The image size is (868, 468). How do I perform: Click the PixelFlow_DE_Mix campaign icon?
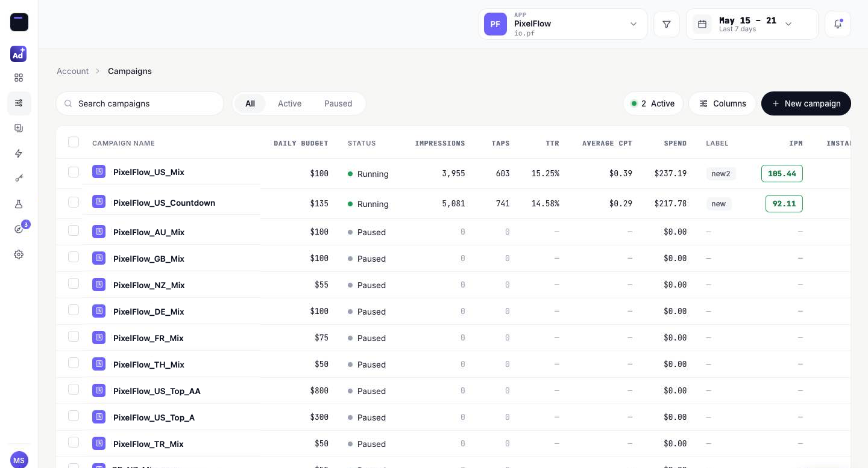pyautogui.click(x=99, y=311)
